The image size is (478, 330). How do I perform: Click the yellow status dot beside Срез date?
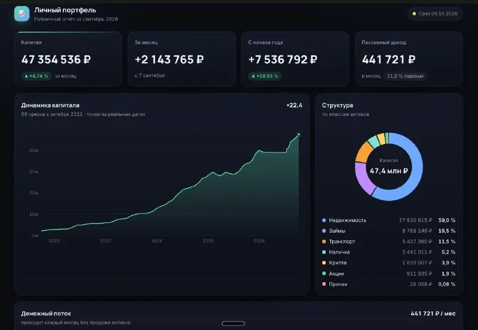(x=414, y=14)
